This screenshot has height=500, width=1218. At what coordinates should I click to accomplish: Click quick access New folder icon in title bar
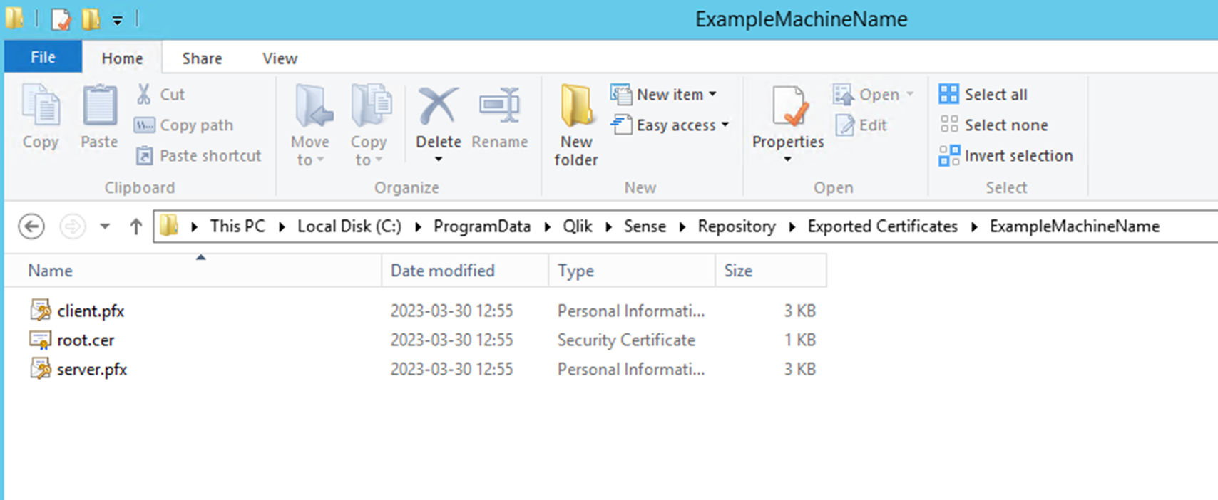tap(91, 19)
